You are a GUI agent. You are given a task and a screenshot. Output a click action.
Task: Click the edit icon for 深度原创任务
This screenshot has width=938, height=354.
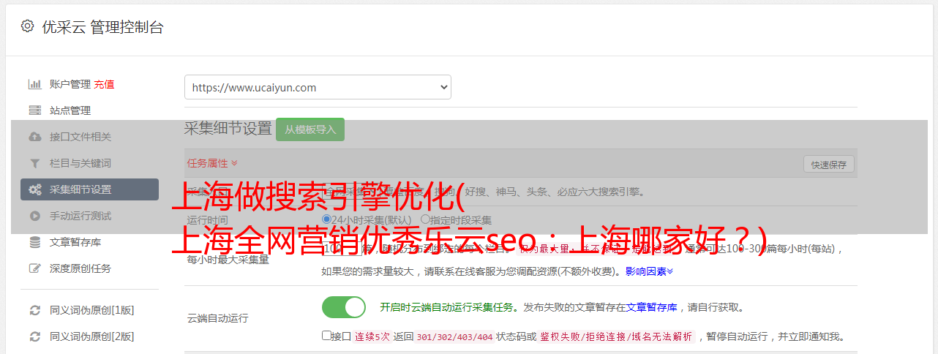coord(34,268)
